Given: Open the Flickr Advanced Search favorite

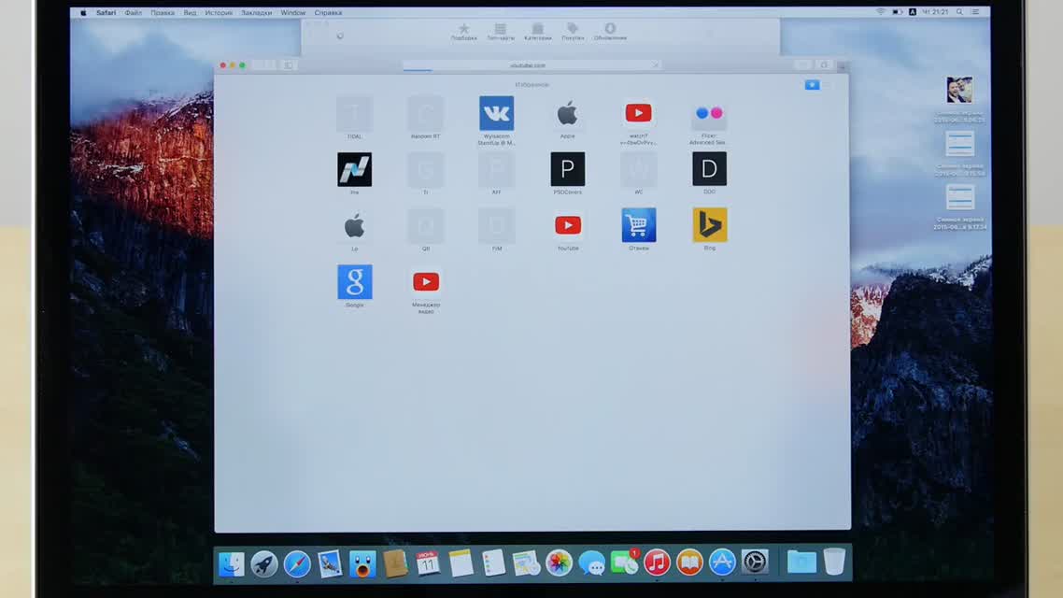Looking at the screenshot, I should [709, 113].
